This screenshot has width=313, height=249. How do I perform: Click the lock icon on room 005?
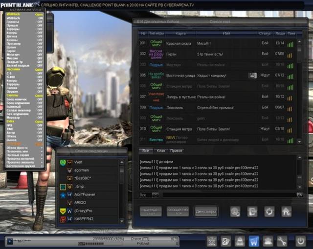click(x=252, y=75)
